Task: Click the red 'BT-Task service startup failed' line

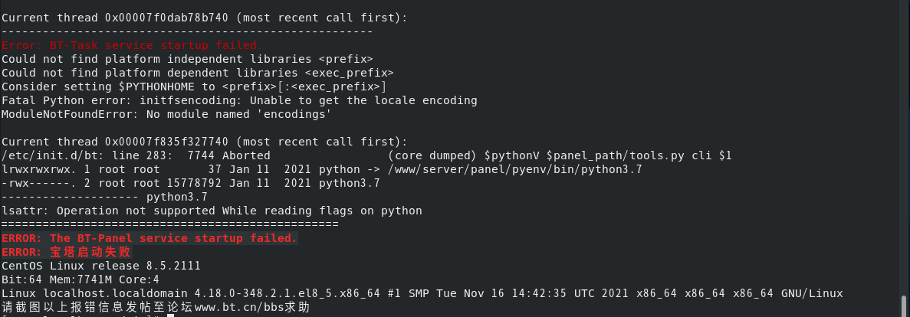Action: 133,45
